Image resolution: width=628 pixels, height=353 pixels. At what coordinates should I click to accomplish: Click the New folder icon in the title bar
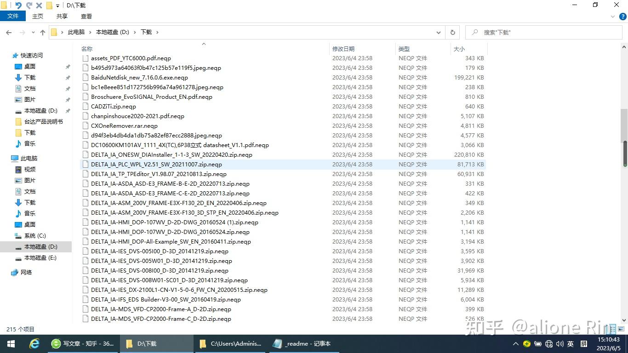pyautogui.click(x=49, y=6)
